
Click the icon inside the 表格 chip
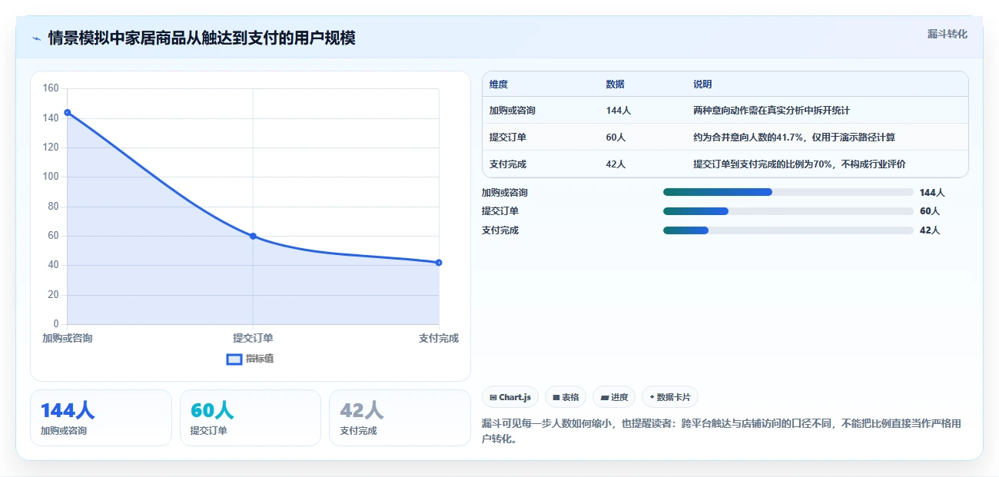point(556,398)
